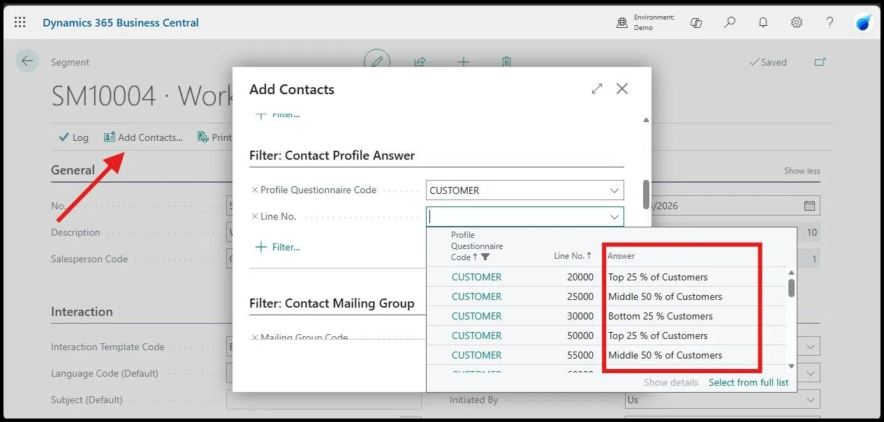Click Bottom 25 % Customers answer
Image resolution: width=884 pixels, height=422 pixels.
click(x=661, y=316)
